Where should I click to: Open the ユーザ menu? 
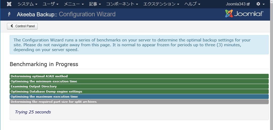[x=50, y=4]
